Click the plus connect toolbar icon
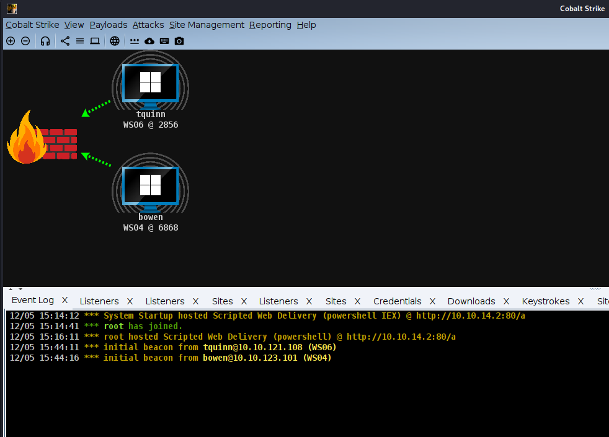609x437 pixels. 11,41
